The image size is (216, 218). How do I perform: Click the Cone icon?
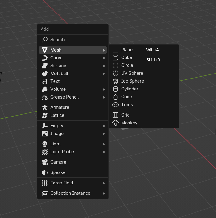point(116,97)
